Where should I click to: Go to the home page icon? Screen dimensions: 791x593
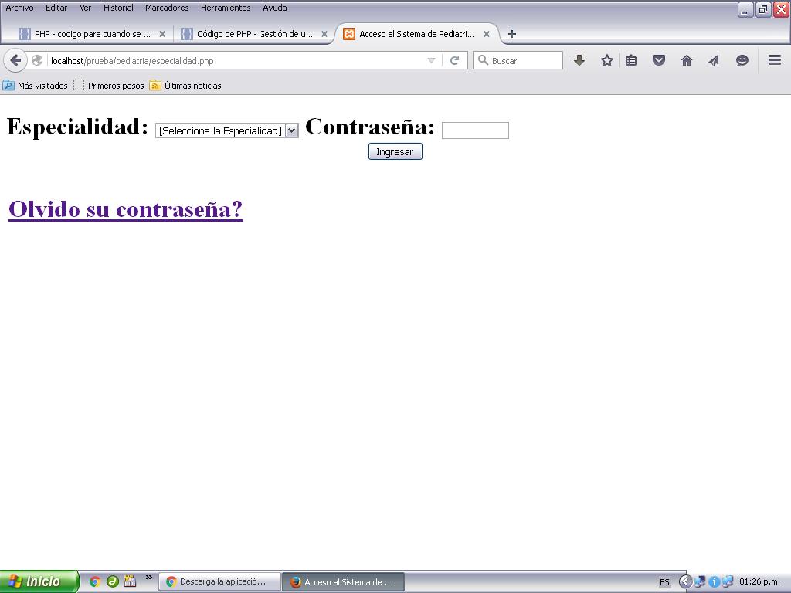click(x=687, y=60)
